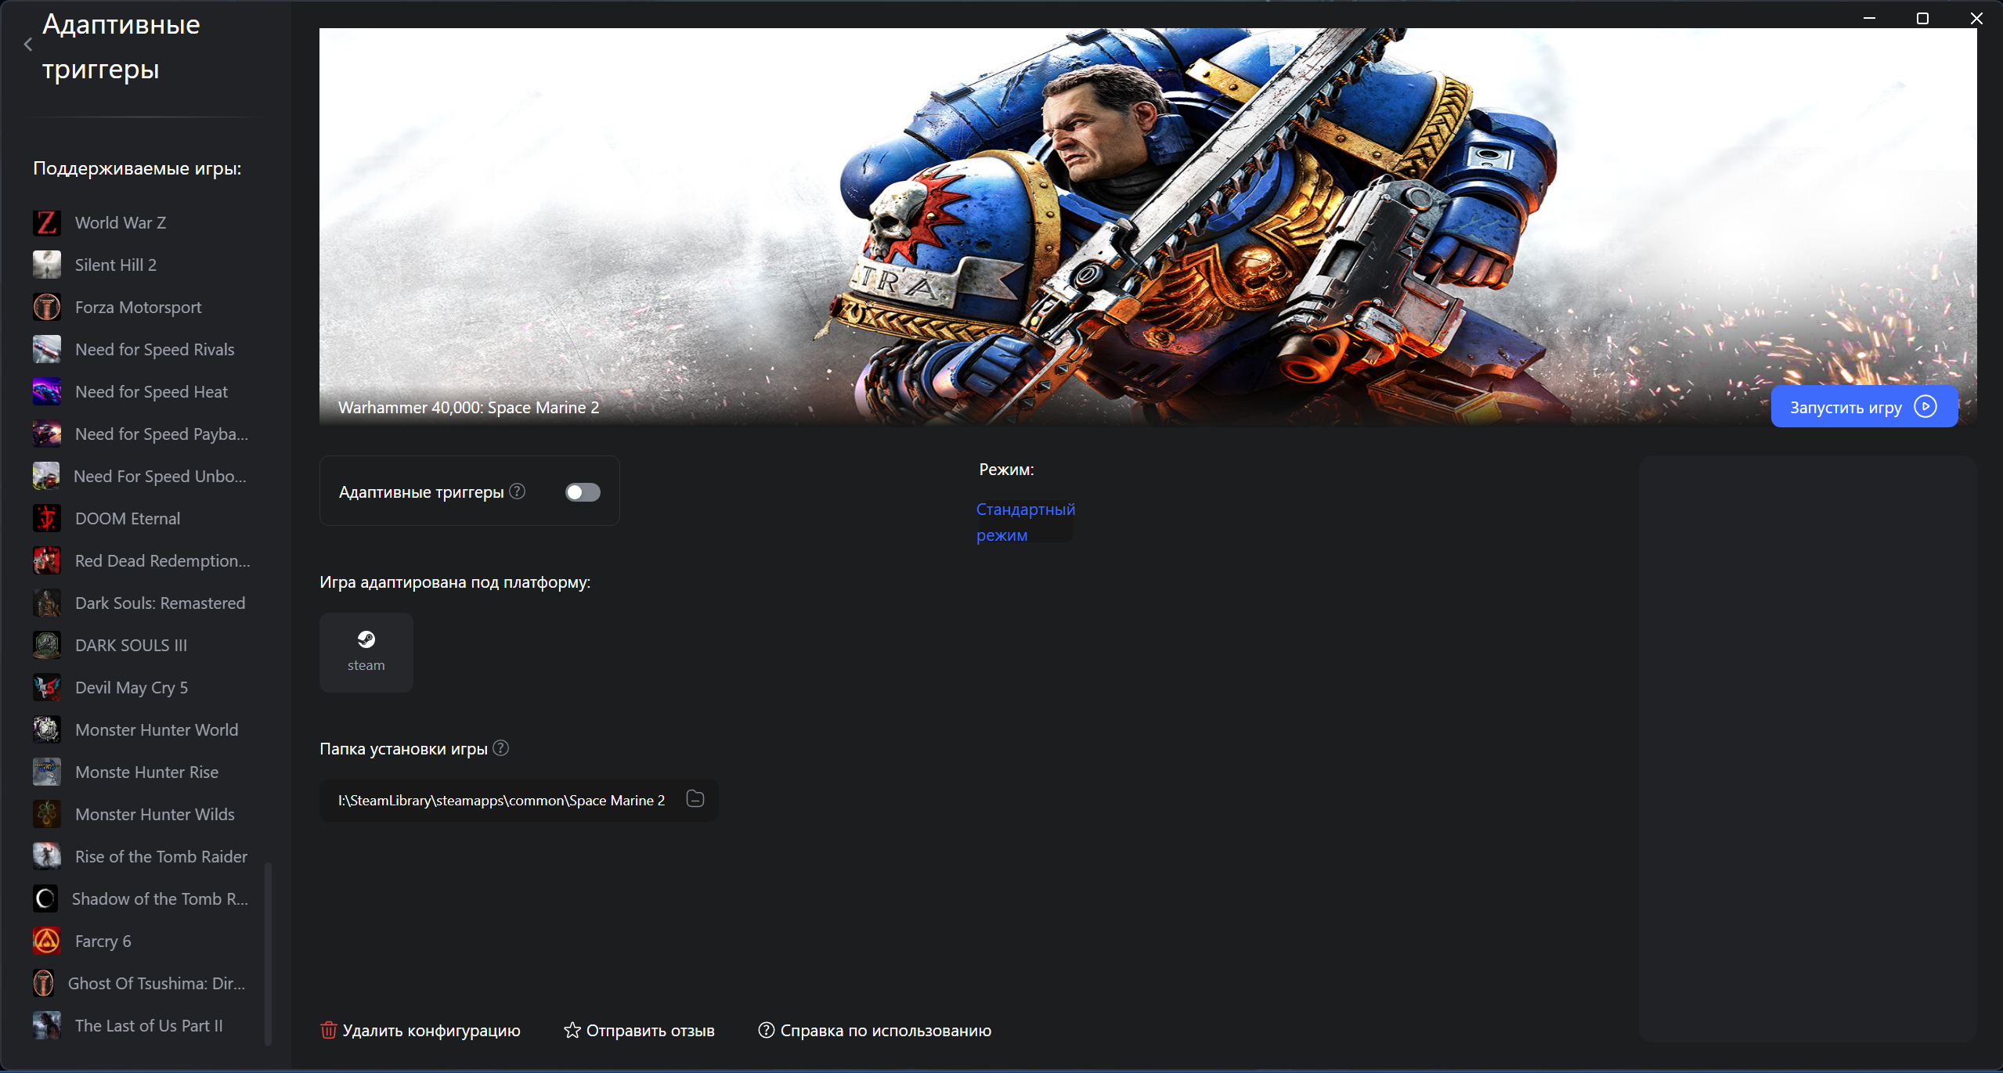Screen dimensions: 2003x1073
Task: Open help icon beside Папка установки игры
Action: coord(501,748)
